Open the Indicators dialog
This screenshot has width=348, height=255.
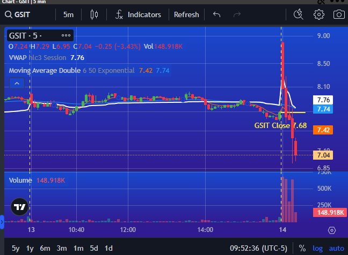pyautogui.click(x=138, y=14)
